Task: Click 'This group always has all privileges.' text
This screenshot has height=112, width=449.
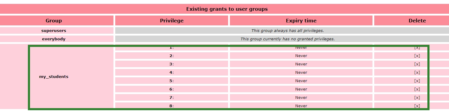Action: click(288, 30)
